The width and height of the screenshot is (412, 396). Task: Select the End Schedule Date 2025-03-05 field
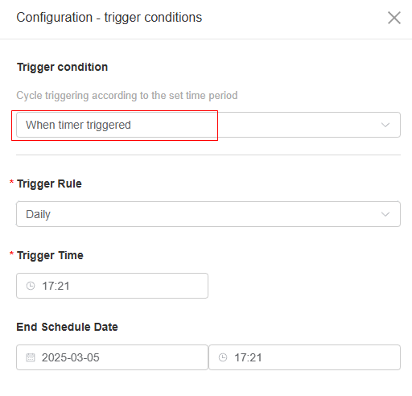point(112,357)
